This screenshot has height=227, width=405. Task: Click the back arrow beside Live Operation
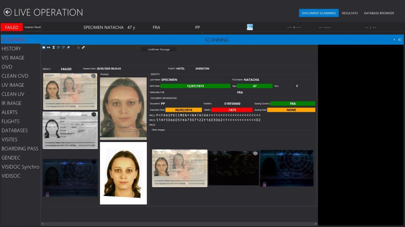(8, 12)
